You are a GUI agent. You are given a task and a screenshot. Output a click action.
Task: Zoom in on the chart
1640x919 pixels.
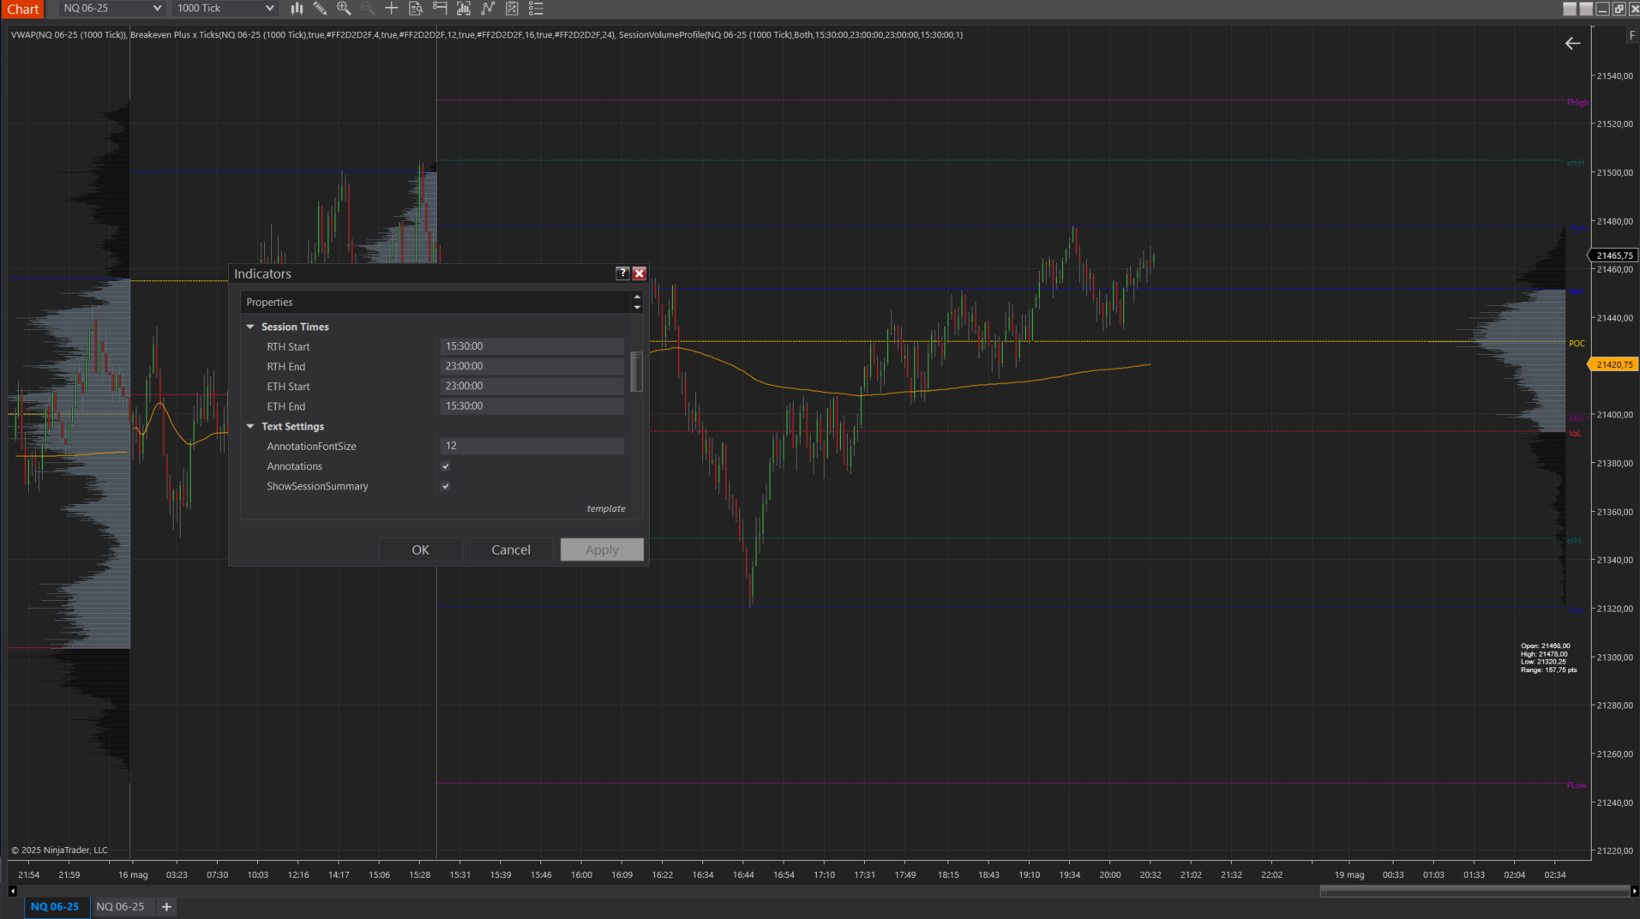(344, 8)
